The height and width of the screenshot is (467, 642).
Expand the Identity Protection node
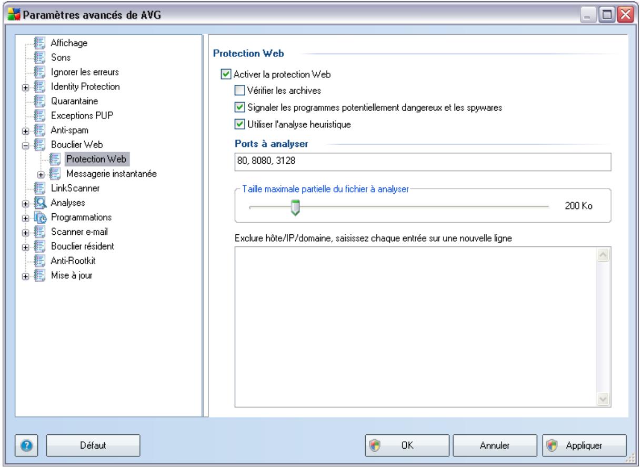click(x=25, y=87)
